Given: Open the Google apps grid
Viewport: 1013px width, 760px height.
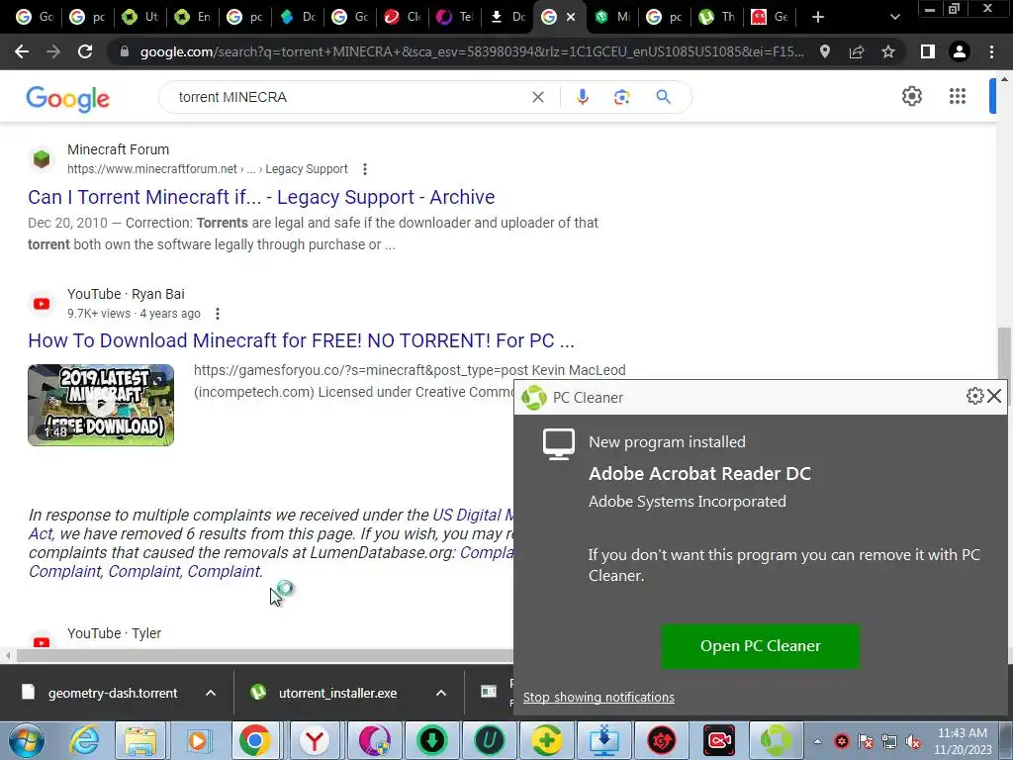Looking at the screenshot, I should point(958,96).
